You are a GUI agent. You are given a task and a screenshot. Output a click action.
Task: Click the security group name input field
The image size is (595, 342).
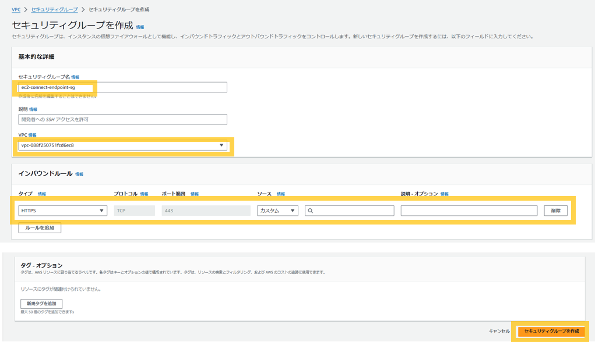pyautogui.click(x=122, y=87)
